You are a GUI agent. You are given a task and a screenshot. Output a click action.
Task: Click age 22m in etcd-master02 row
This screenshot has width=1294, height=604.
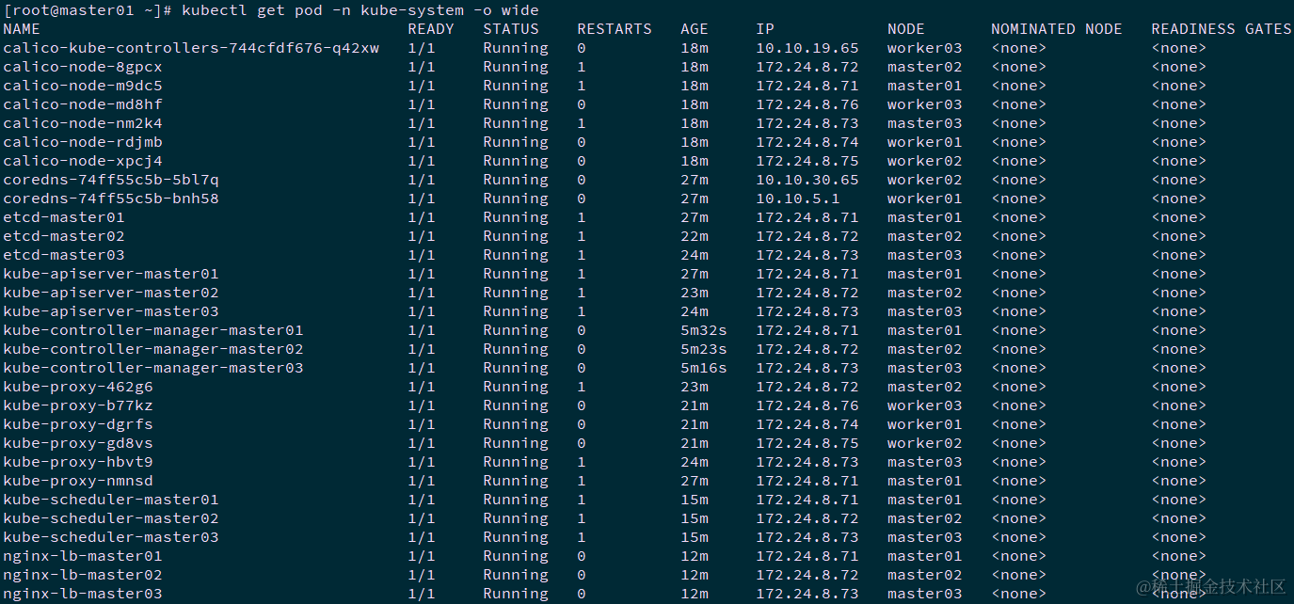[x=695, y=236]
